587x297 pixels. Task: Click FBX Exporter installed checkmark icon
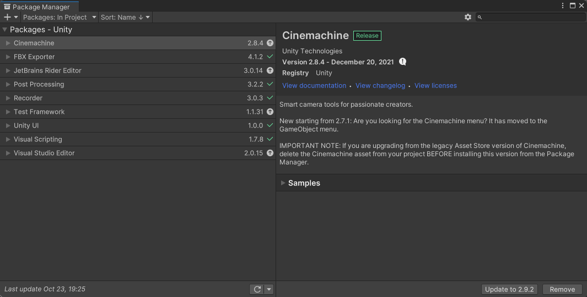270,57
